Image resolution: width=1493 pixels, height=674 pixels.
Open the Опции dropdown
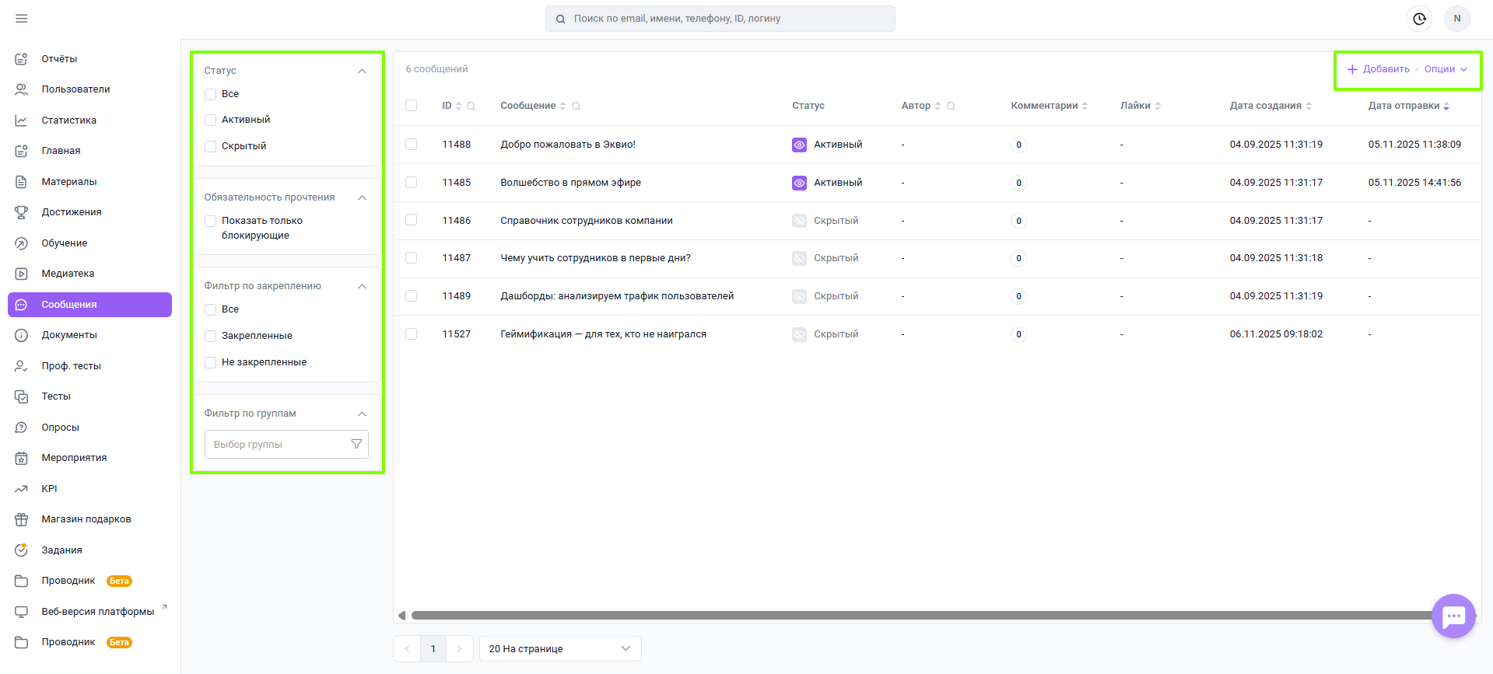coord(1446,69)
